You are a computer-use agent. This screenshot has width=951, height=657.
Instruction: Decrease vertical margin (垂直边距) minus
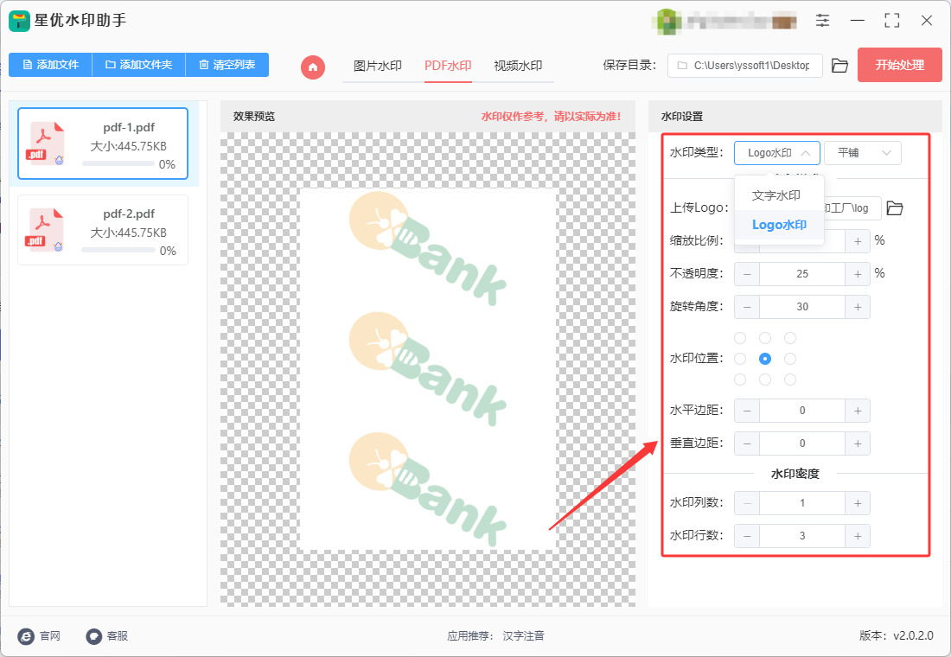click(x=747, y=443)
